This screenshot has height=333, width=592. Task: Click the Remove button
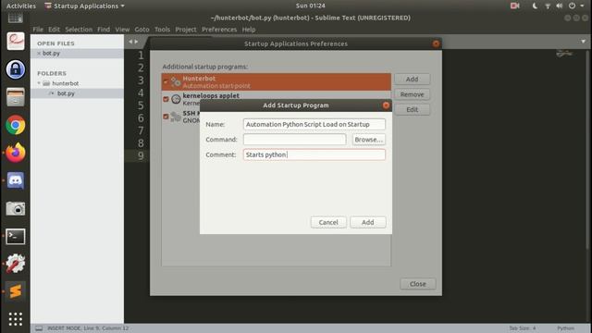point(412,94)
